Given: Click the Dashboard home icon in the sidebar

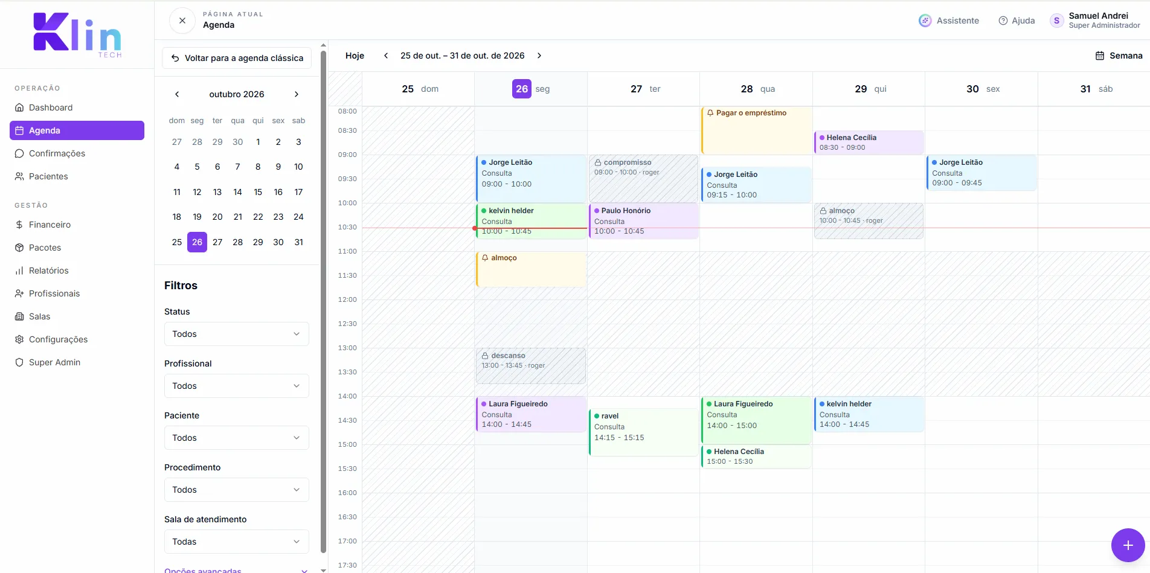Looking at the screenshot, I should pyautogui.click(x=19, y=107).
